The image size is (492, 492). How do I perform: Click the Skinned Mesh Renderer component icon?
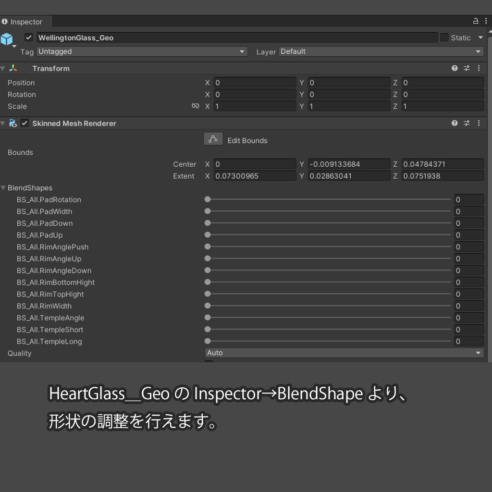tap(13, 123)
